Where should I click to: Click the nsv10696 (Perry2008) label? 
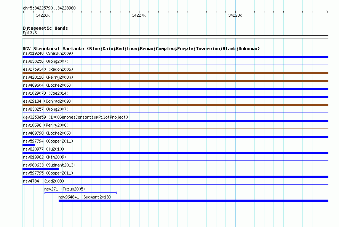[x=46, y=125]
